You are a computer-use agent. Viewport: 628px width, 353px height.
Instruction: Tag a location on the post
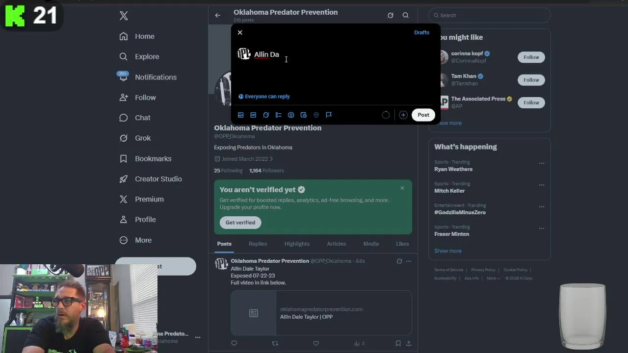tap(316, 115)
